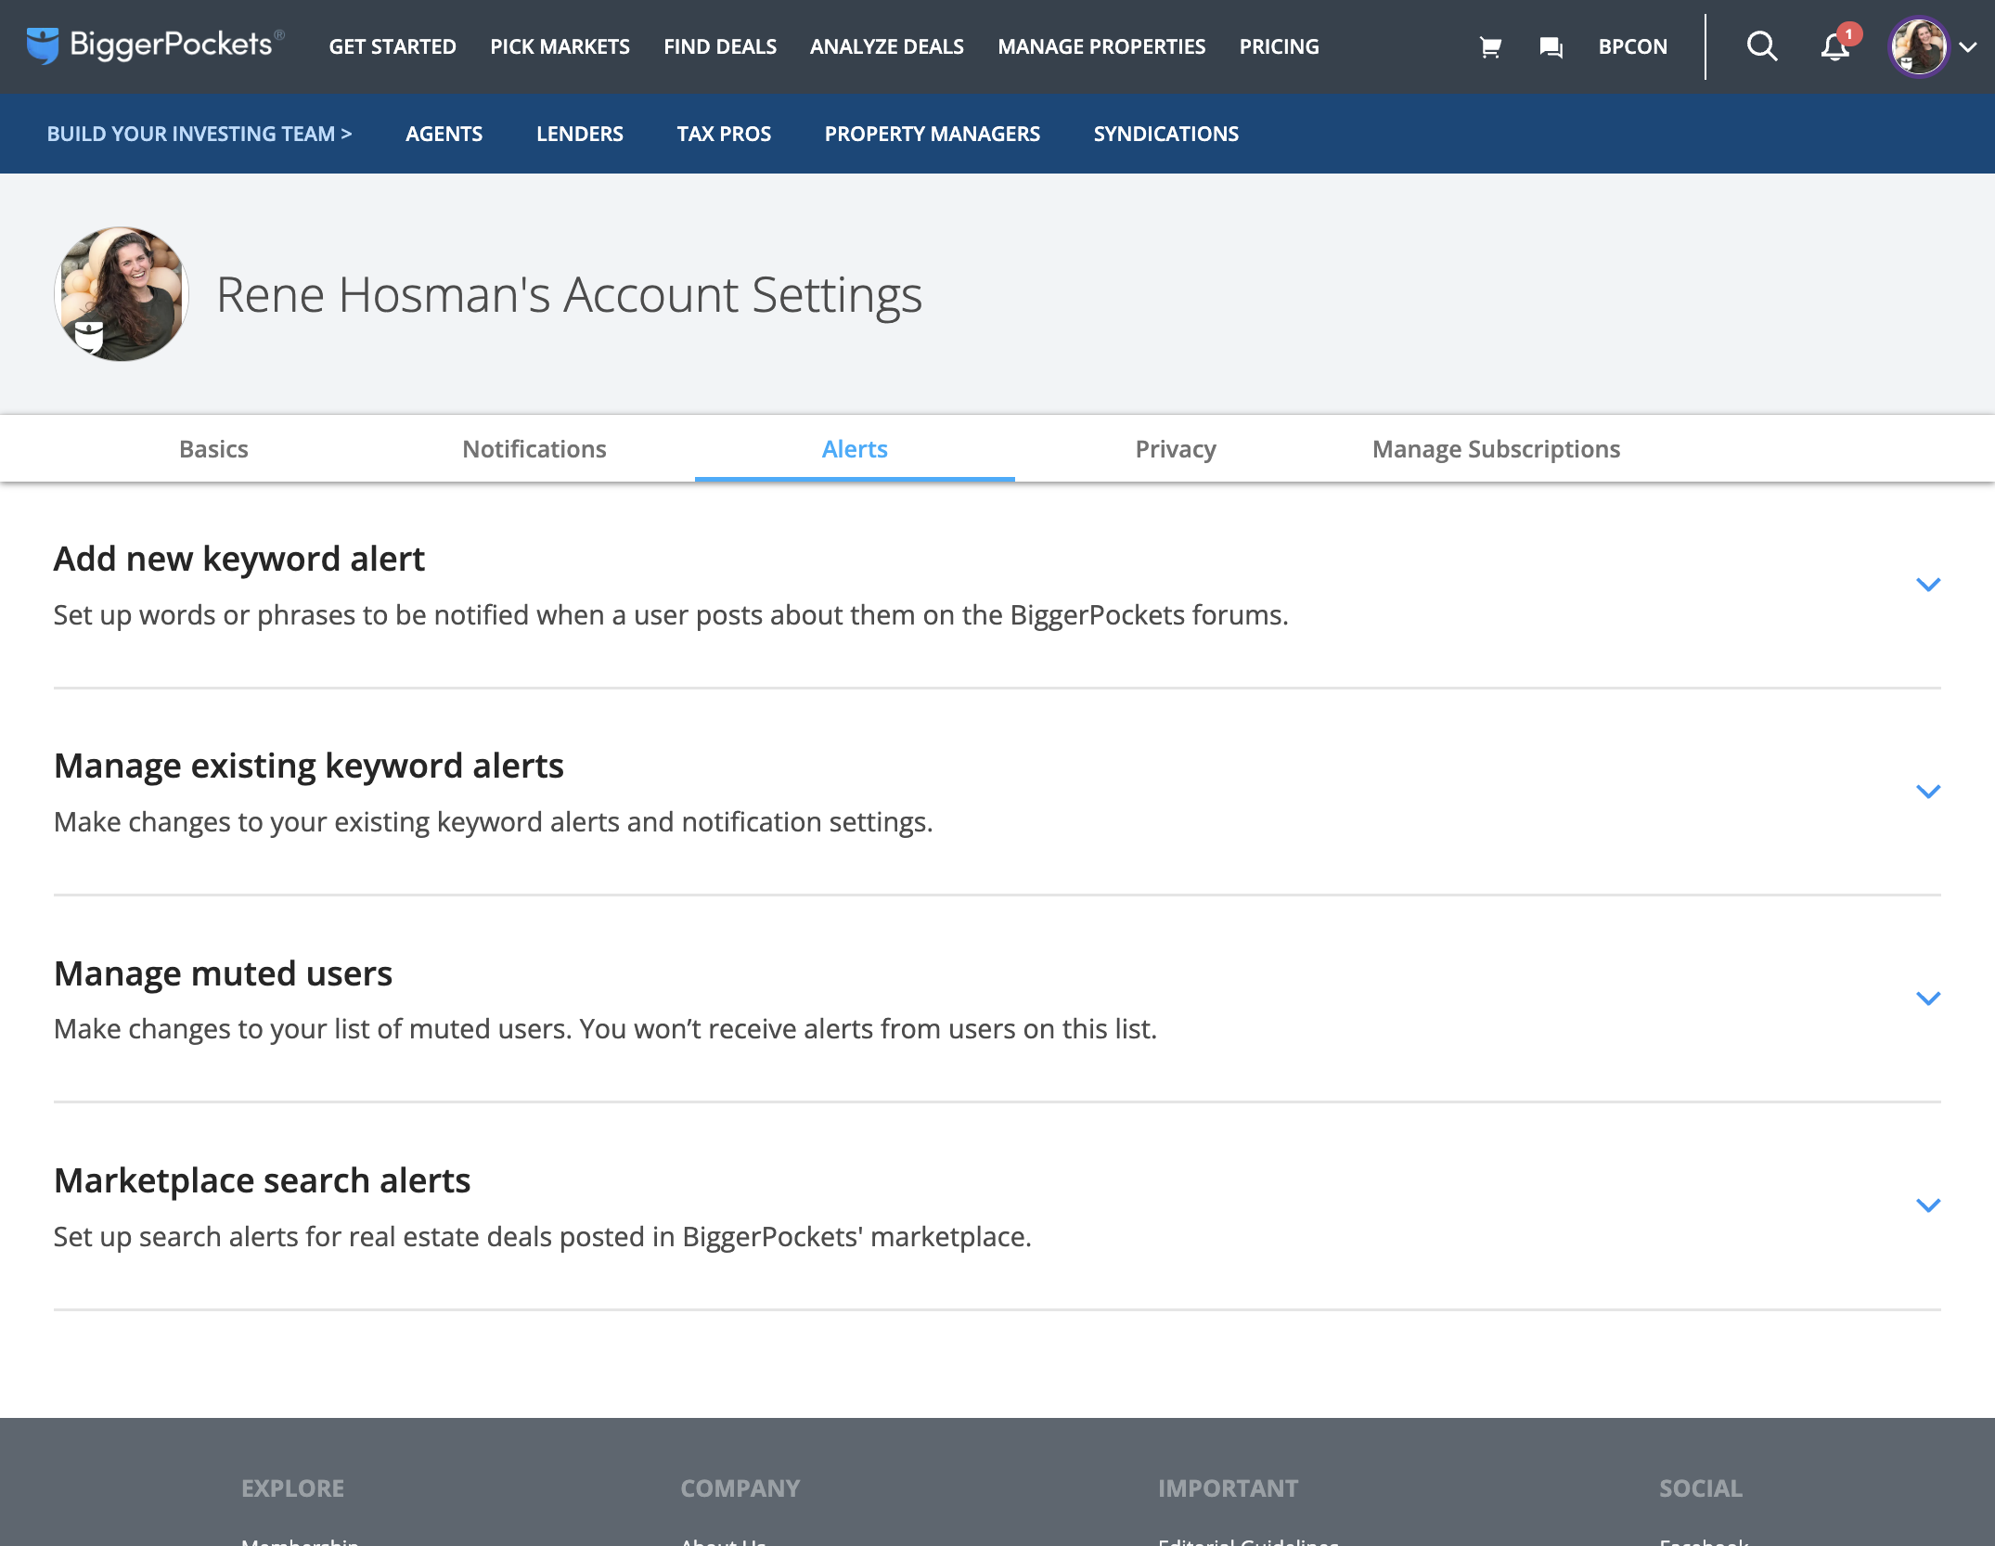Select the Alerts tab
The height and width of the screenshot is (1546, 1995).
pos(855,449)
